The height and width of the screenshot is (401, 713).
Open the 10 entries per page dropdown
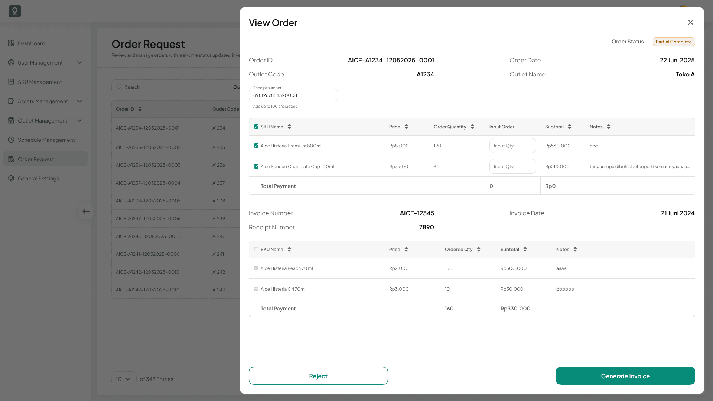tap(124, 379)
